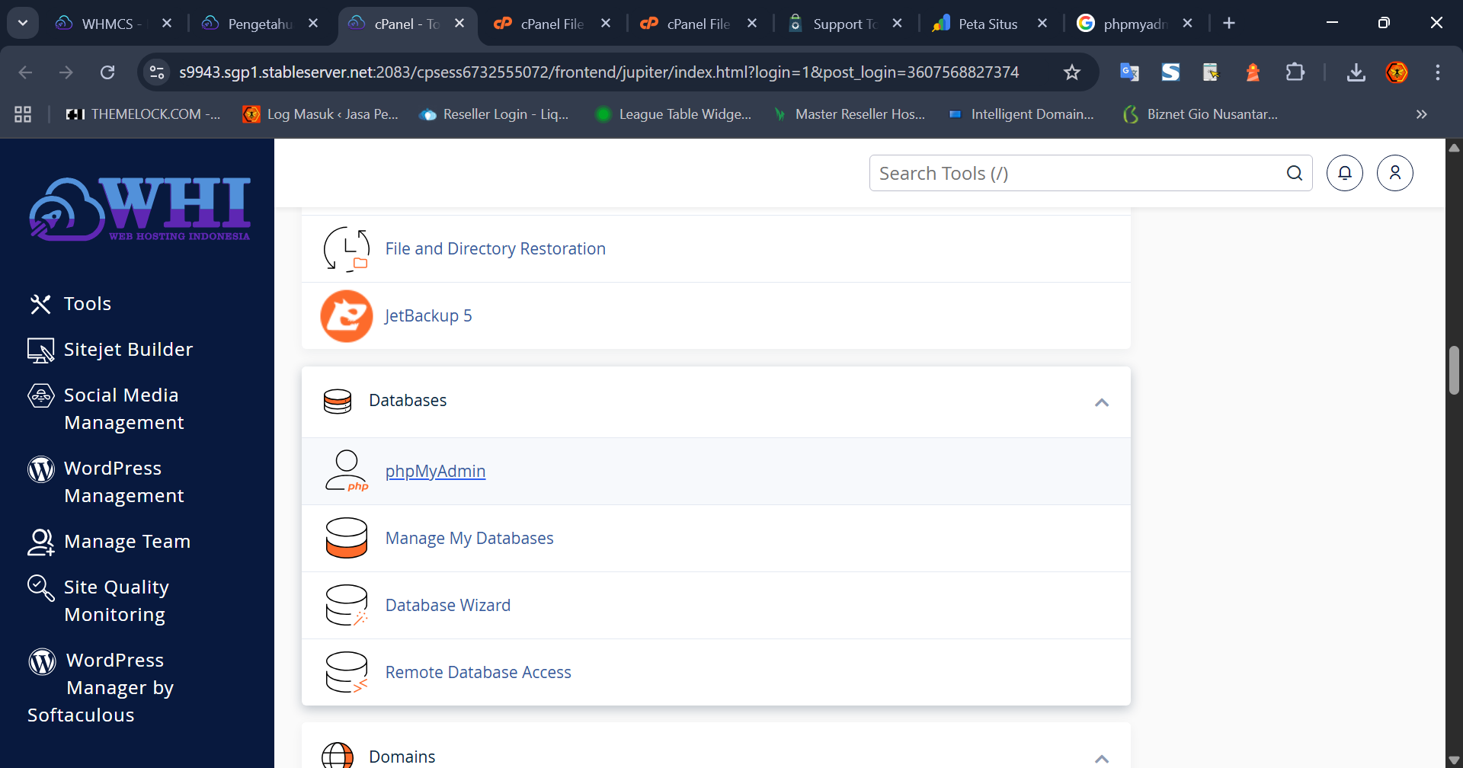
Task: Select the Sitejet Builder sidebar icon
Action: [41, 350]
